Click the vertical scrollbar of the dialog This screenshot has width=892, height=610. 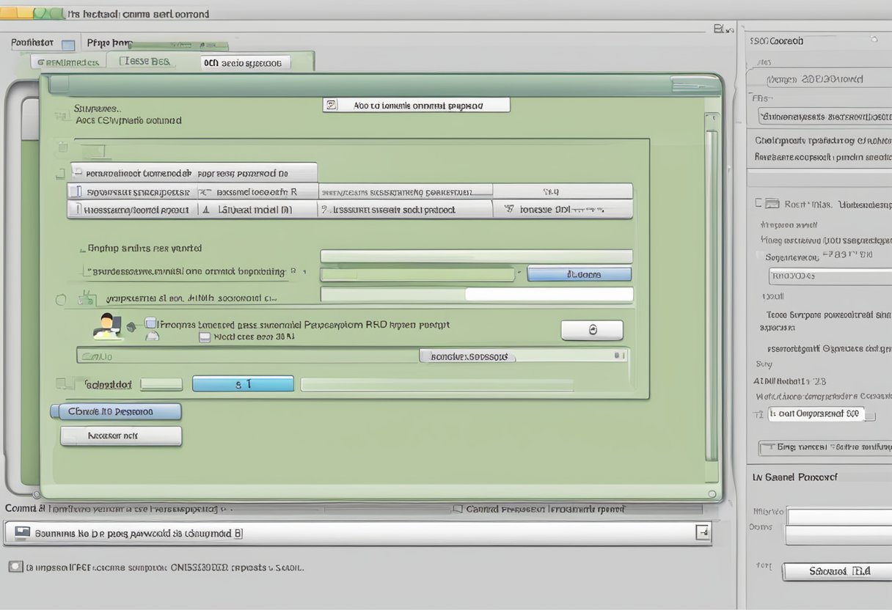coord(709,293)
